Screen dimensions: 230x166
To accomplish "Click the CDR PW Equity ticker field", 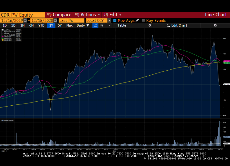I will pyautogui.click(x=22, y=15).
